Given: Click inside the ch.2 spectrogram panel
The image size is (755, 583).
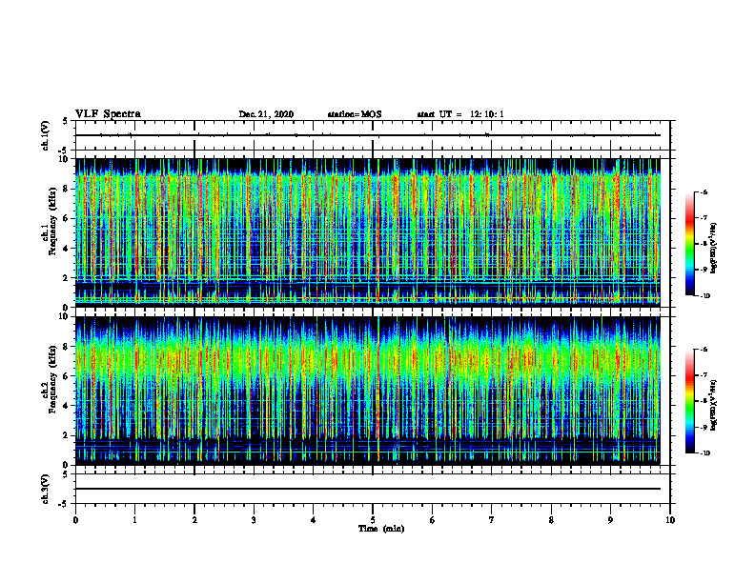Looking at the screenshot, I should pyautogui.click(x=367, y=391).
